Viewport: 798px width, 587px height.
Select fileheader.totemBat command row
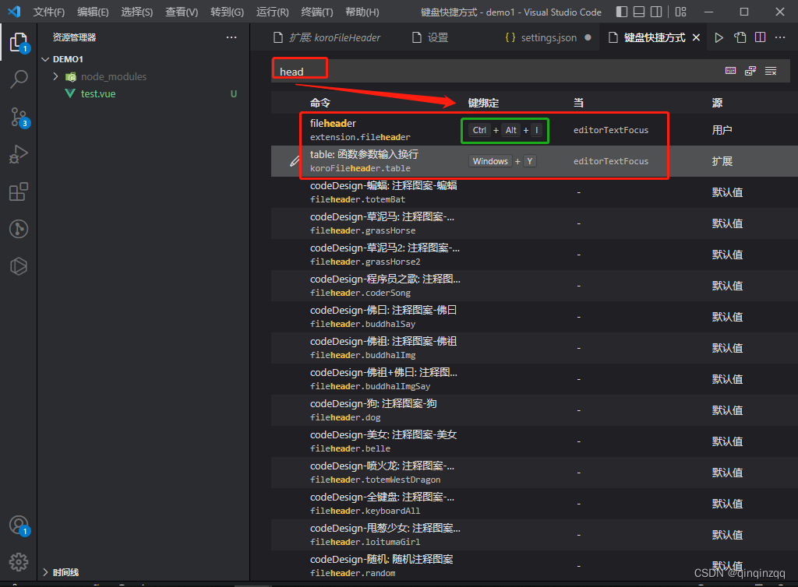click(x=535, y=192)
